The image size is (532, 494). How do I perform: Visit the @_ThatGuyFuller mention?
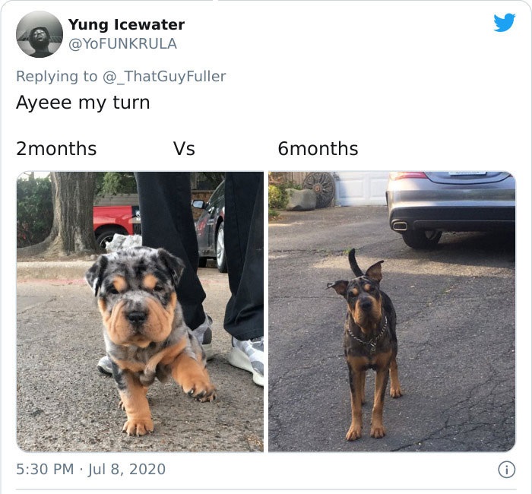(164, 77)
